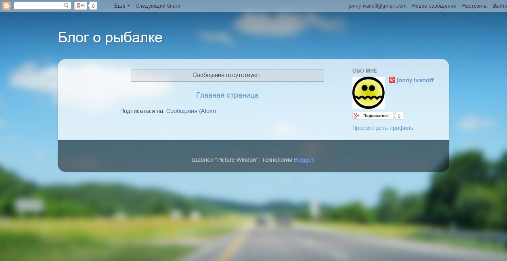Click the yellow smiley profile avatar
The image size is (507, 261).
pyautogui.click(x=368, y=93)
